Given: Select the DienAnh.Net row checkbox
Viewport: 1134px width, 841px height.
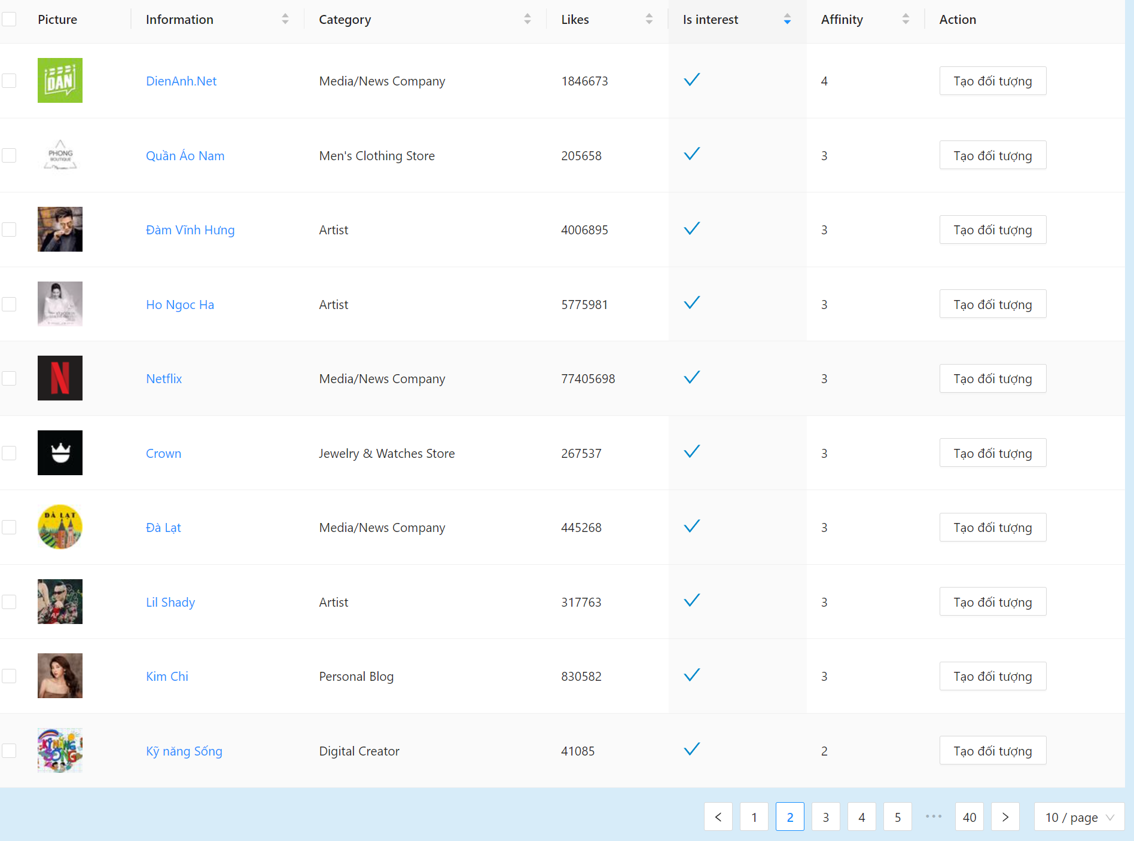Looking at the screenshot, I should tap(9, 81).
